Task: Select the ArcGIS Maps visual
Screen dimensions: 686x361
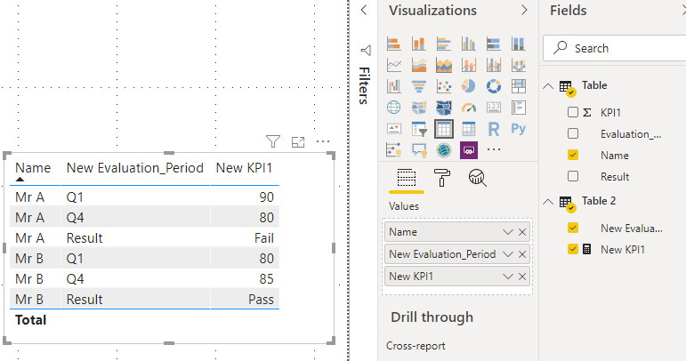Action: tap(444, 150)
